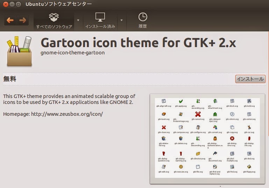Maximize the Software Center window
The width and height of the screenshot is (269, 188).
point(18,4)
